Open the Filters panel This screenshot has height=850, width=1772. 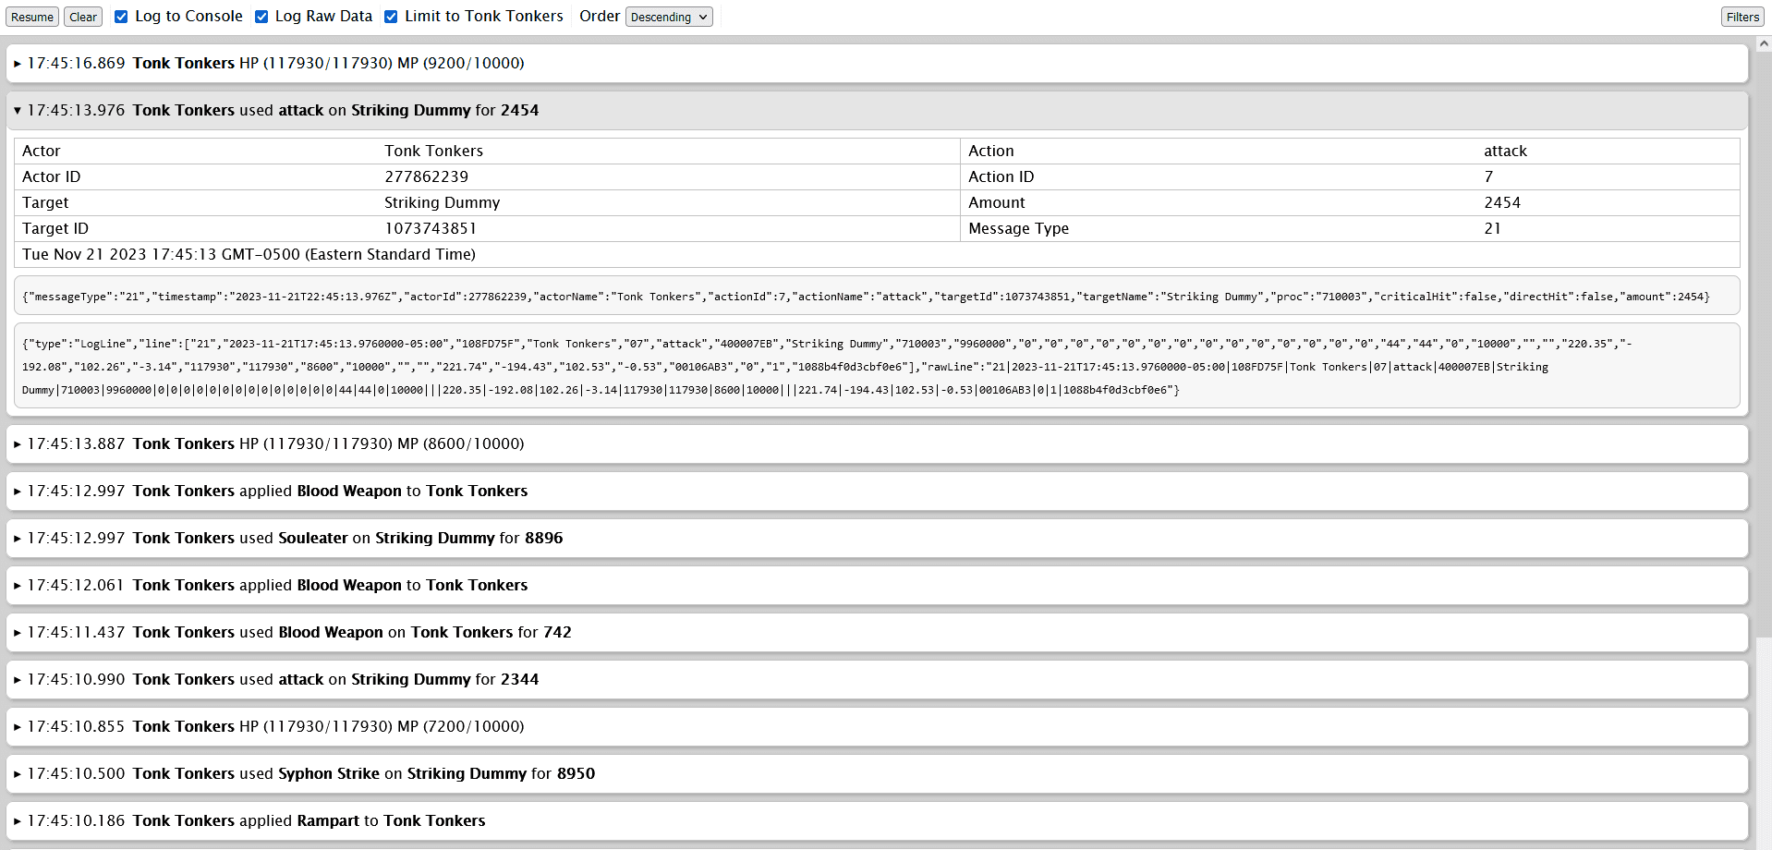coord(1741,17)
